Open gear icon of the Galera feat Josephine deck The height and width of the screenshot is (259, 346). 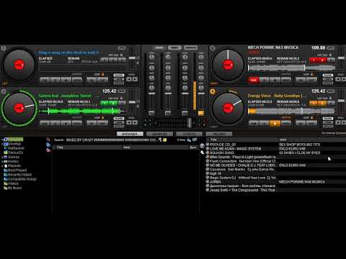click(x=4, y=91)
